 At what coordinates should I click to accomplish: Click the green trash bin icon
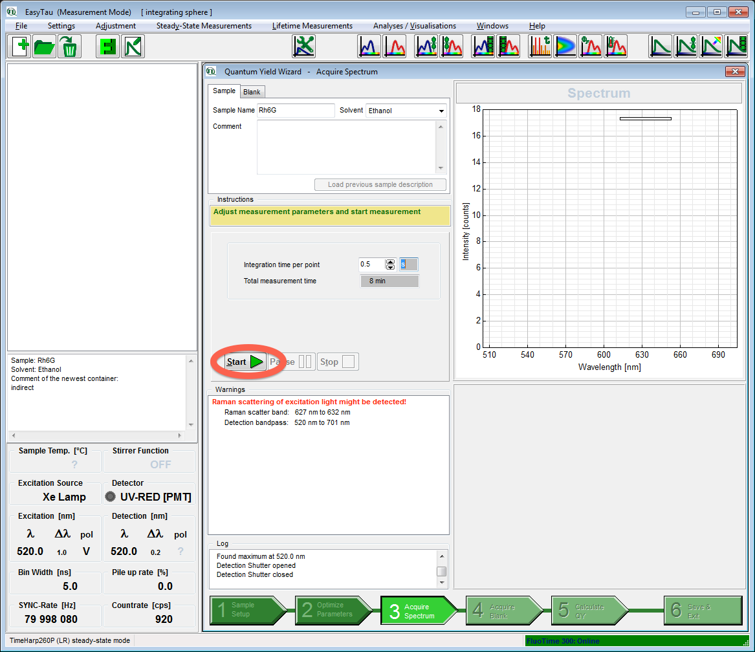[x=69, y=47]
